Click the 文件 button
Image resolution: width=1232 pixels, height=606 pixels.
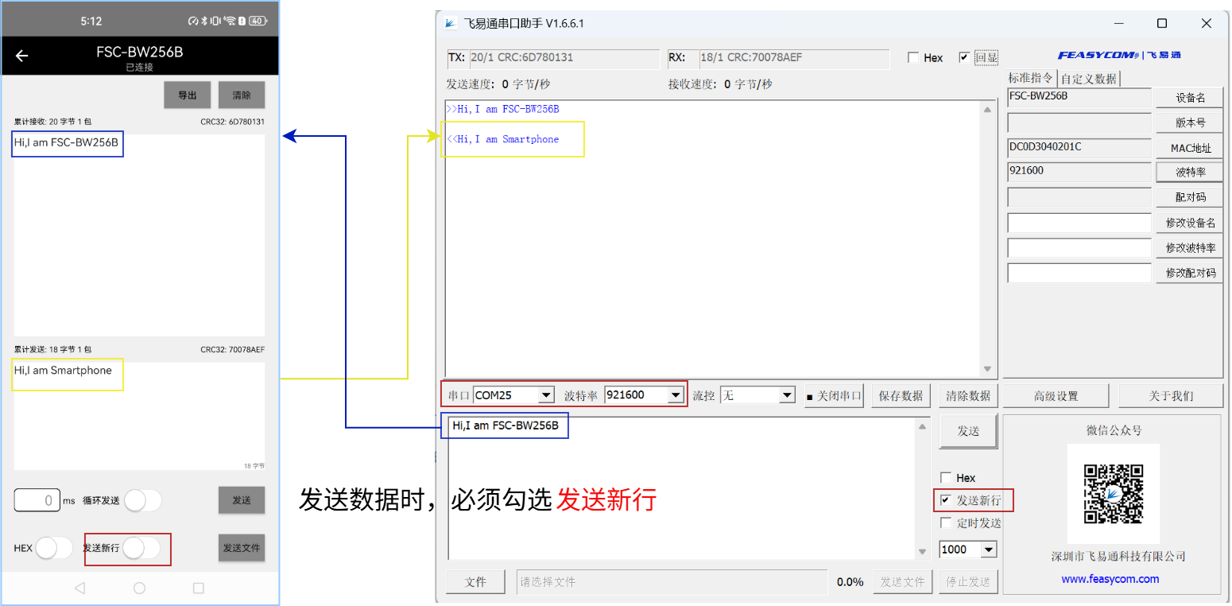tap(475, 582)
